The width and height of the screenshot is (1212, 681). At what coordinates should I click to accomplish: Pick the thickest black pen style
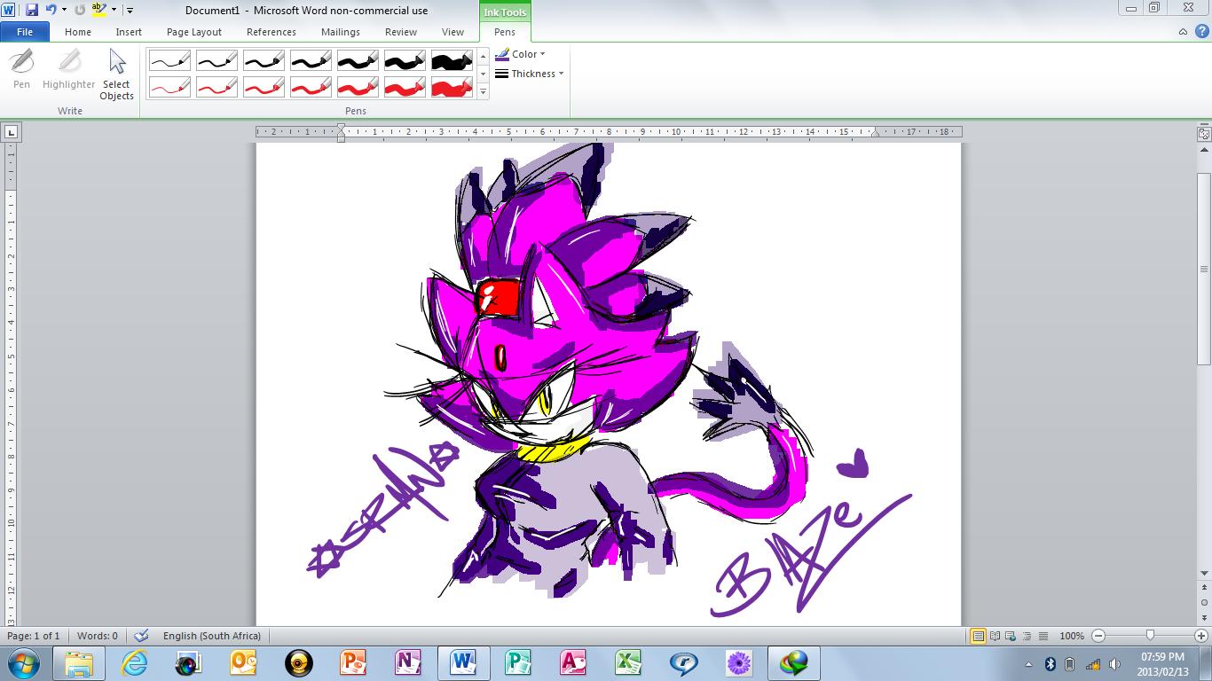tap(452, 61)
